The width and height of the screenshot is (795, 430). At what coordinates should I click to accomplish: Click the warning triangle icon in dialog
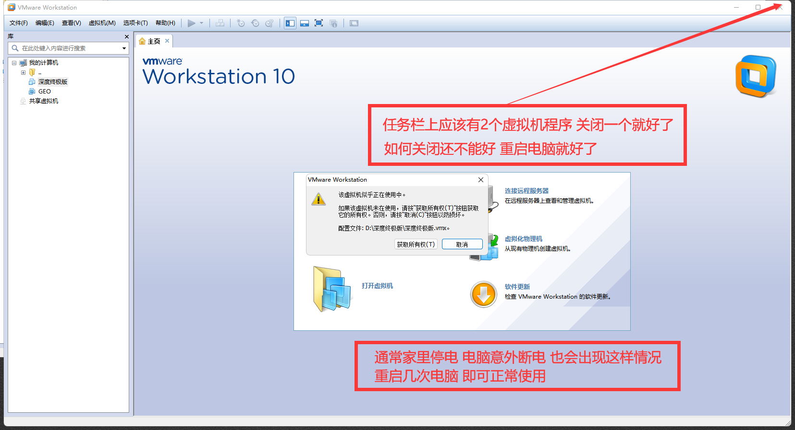pyautogui.click(x=318, y=198)
